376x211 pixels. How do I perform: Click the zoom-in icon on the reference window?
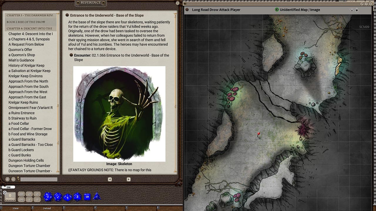coord(7,179)
